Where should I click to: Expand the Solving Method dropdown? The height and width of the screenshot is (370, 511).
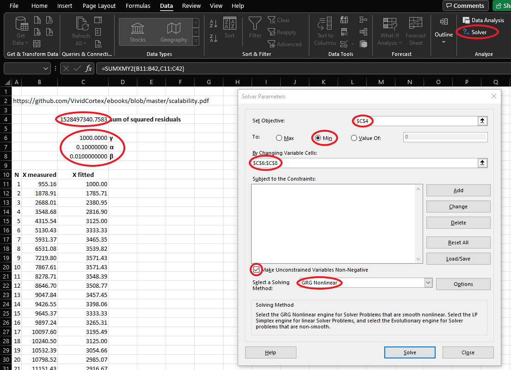[428, 283]
